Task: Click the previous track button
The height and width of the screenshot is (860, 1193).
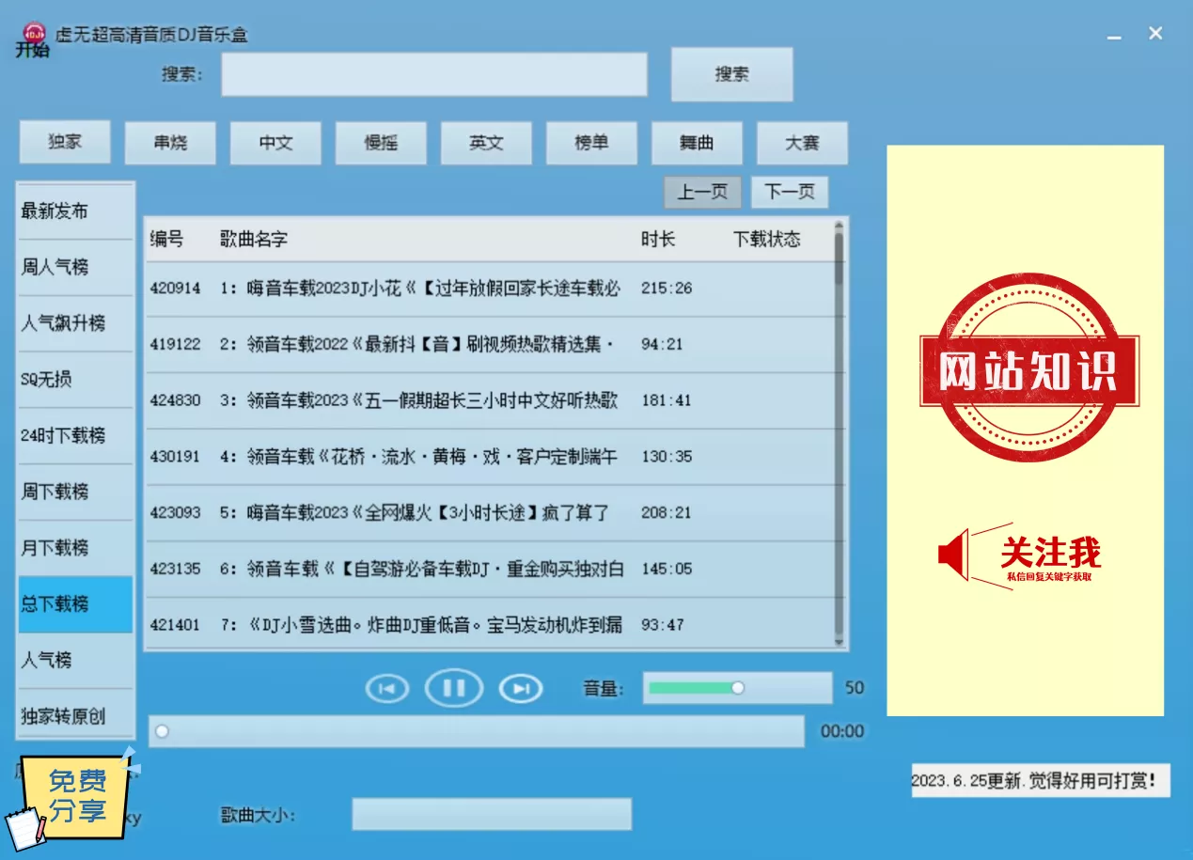Action: (x=386, y=689)
